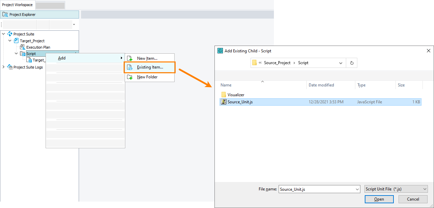Sort files by the Name column header
Viewport: 434px width, 208px height.
(226, 85)
